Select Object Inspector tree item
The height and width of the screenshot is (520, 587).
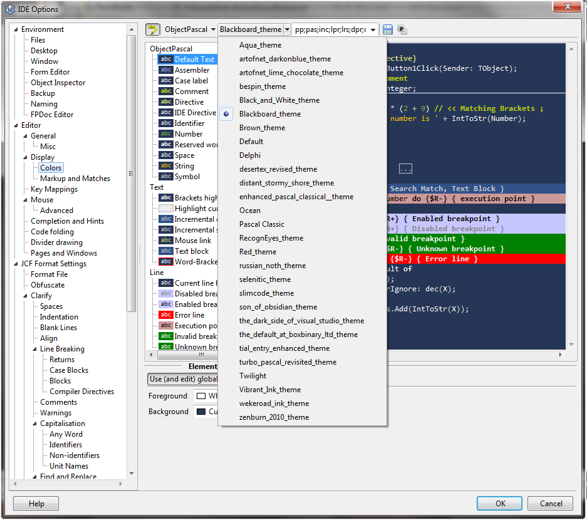click(58, 82)
